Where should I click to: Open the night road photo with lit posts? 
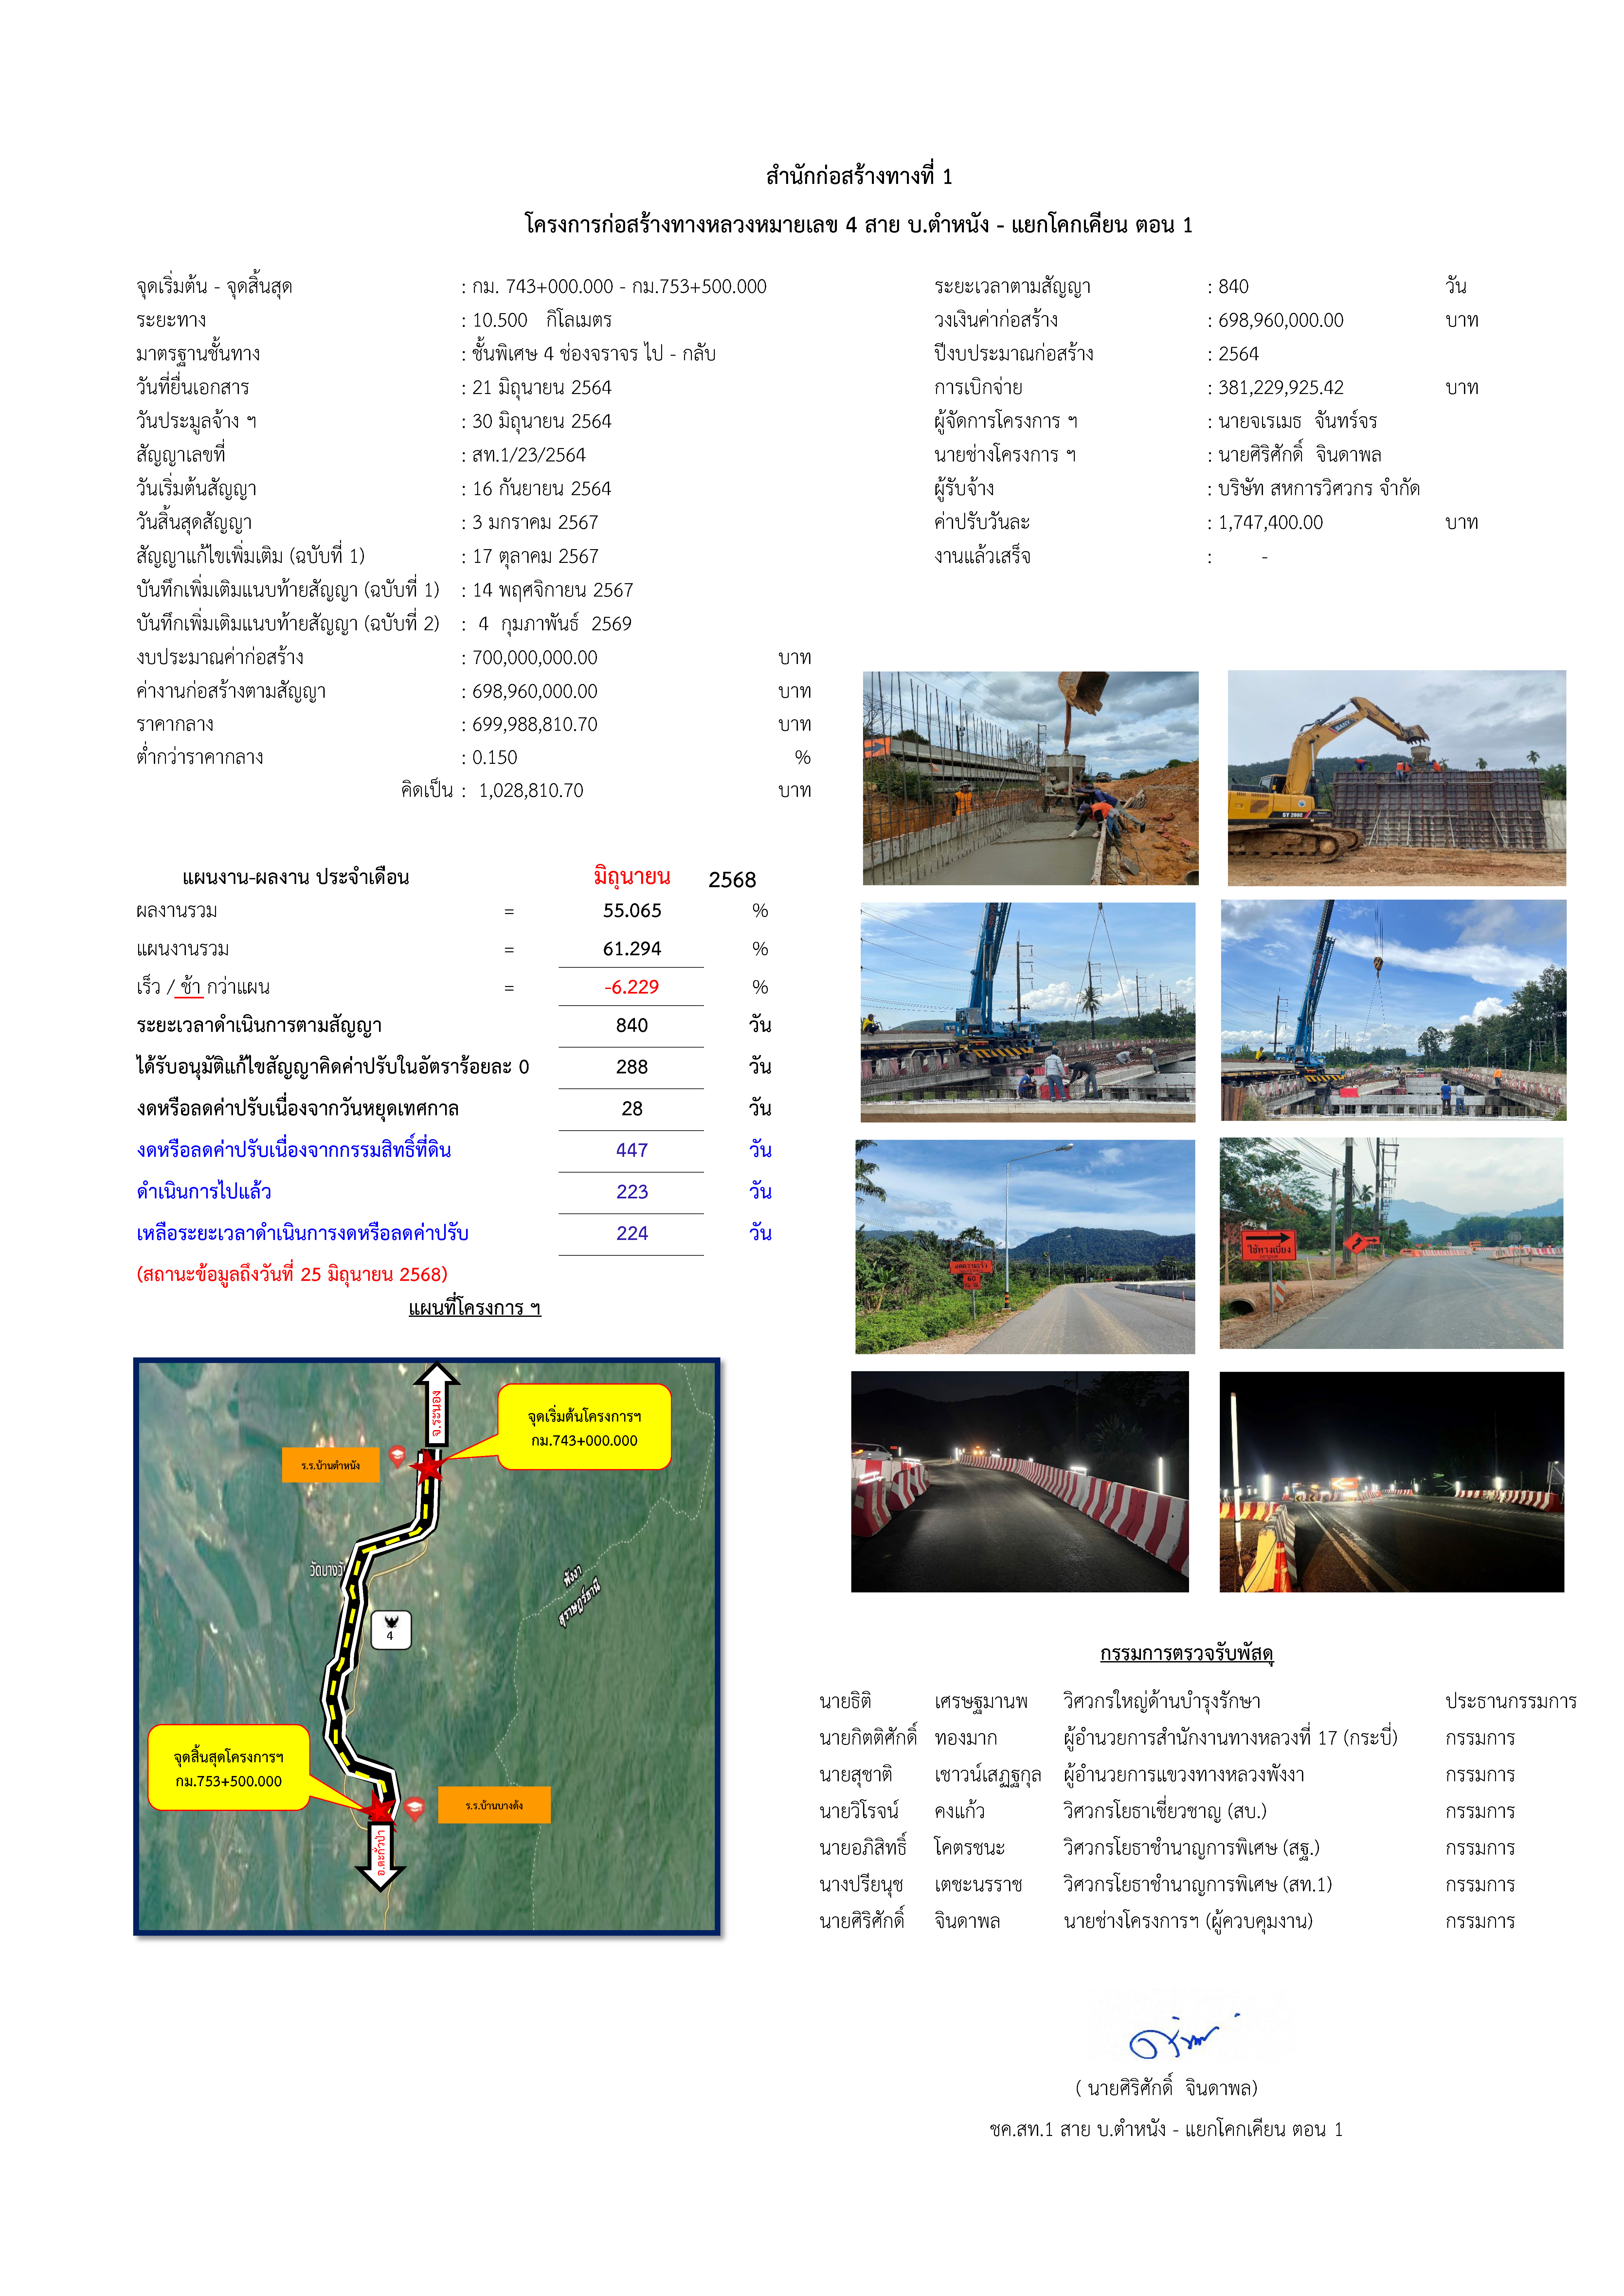[1392, 1482]
